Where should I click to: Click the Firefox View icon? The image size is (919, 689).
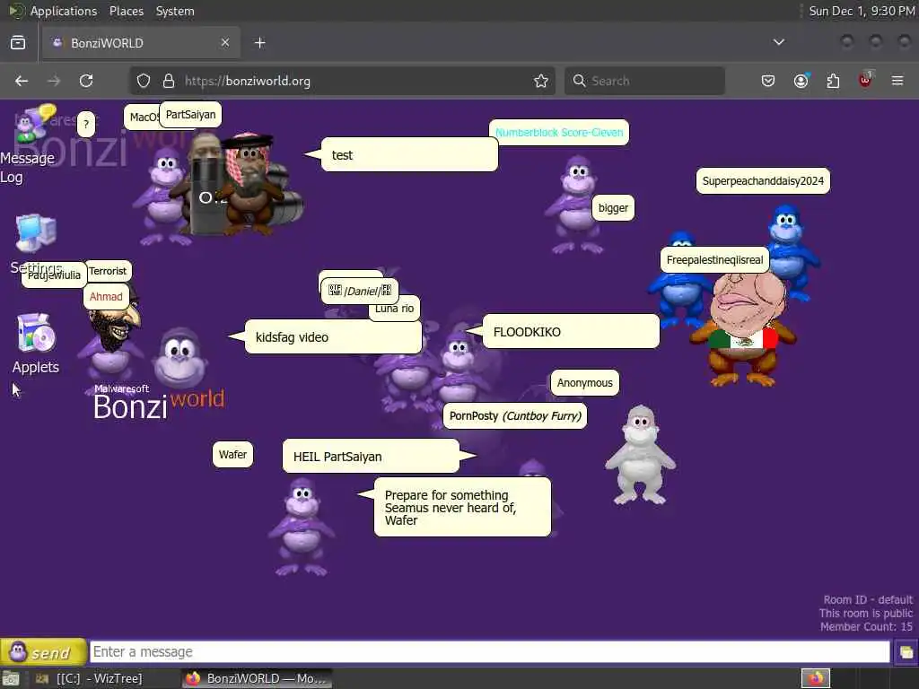(x=18, y=43)
